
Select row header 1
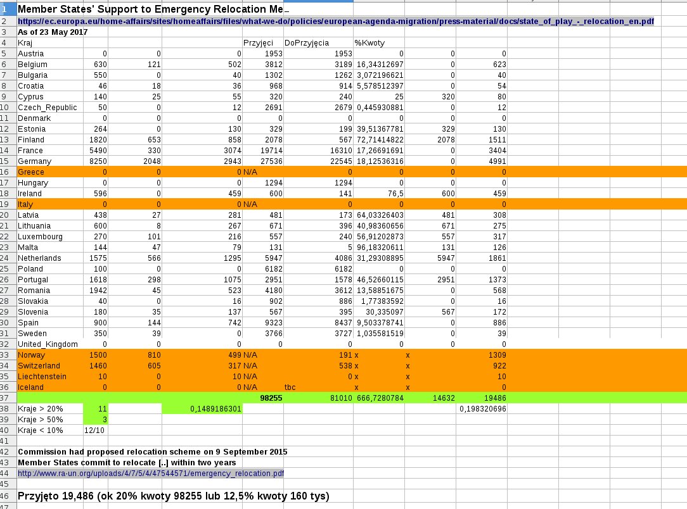(8, 9)
